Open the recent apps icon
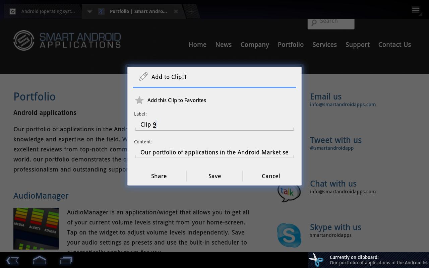This screenshot has width=429, height=268. click(66, 260)
